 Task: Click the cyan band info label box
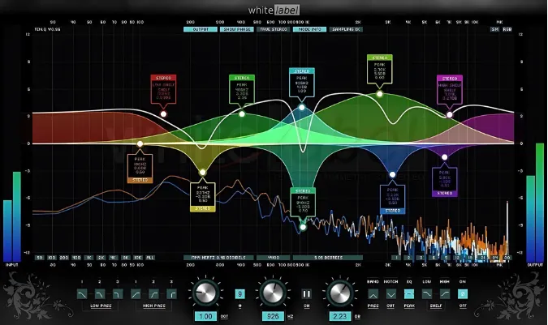pos(302,83)
